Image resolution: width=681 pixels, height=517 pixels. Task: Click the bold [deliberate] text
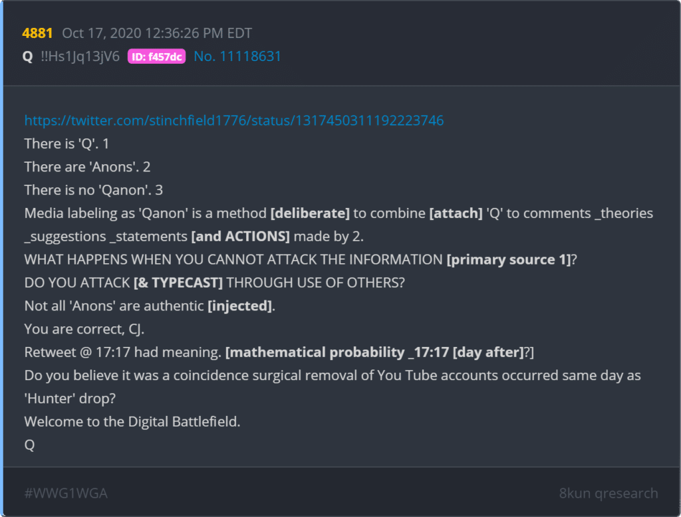[310, 213]
